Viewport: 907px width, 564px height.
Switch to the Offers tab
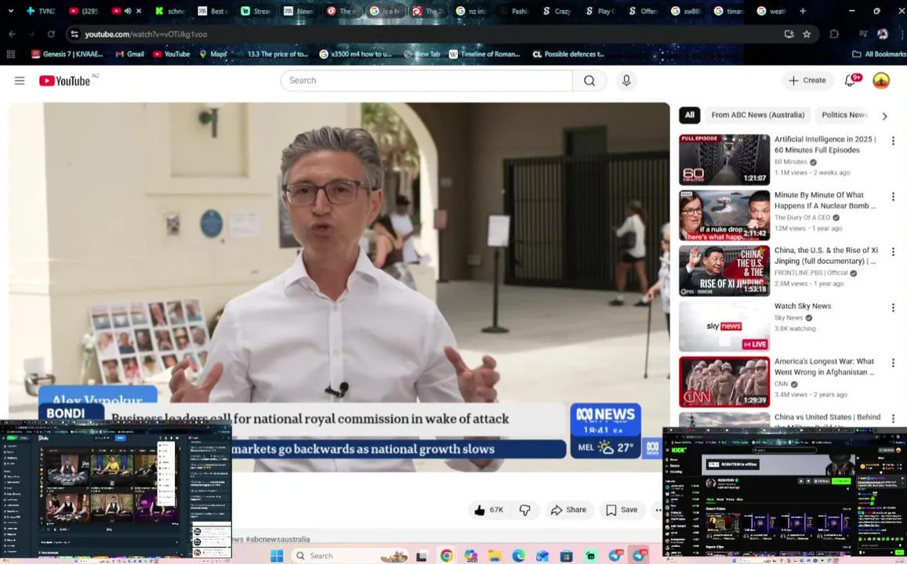[x=644, y=11]
